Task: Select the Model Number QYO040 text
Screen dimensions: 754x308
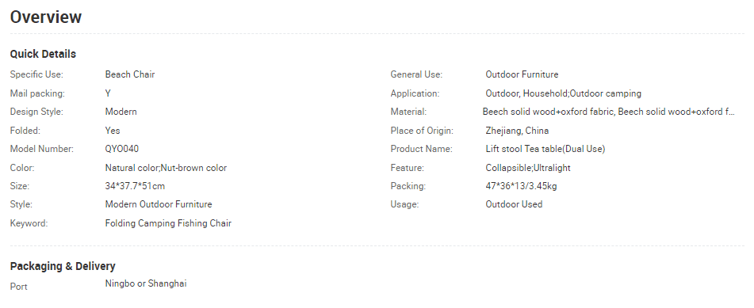Action: 121,149
